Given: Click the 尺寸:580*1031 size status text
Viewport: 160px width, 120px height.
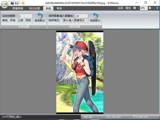Looking at the screenshot, I should [141, 117].
